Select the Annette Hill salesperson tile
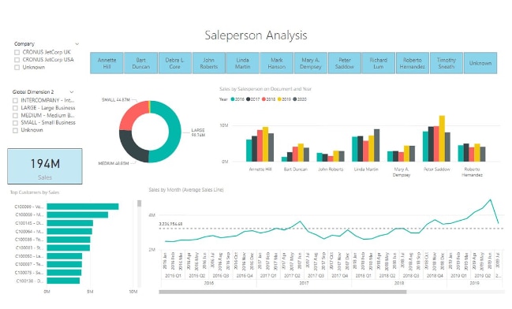Viewport: 512px width, 309px height. click(107, 63)
